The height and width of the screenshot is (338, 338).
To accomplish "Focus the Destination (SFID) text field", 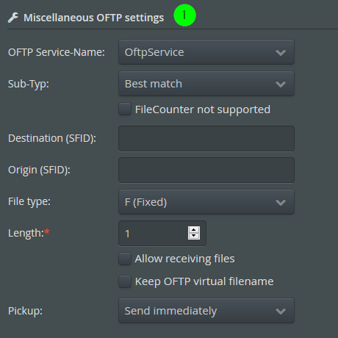I will (206, 139).
